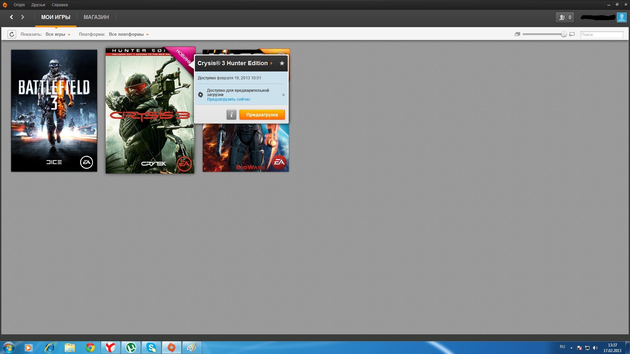Click network tray icon

click(587, 348)
